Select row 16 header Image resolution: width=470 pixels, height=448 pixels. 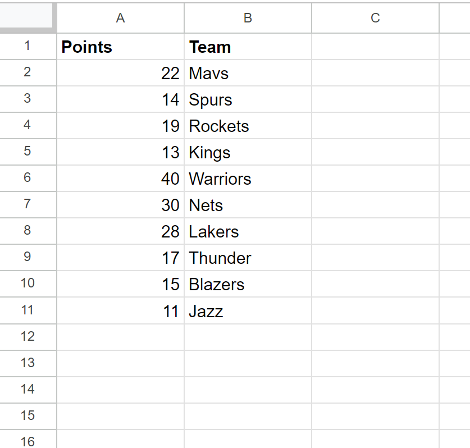pyautogui.click(x=28, y=442)
